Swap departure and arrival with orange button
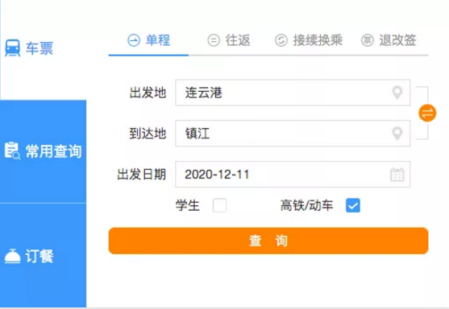The image size is (449, 309). (x=427, y=113)
